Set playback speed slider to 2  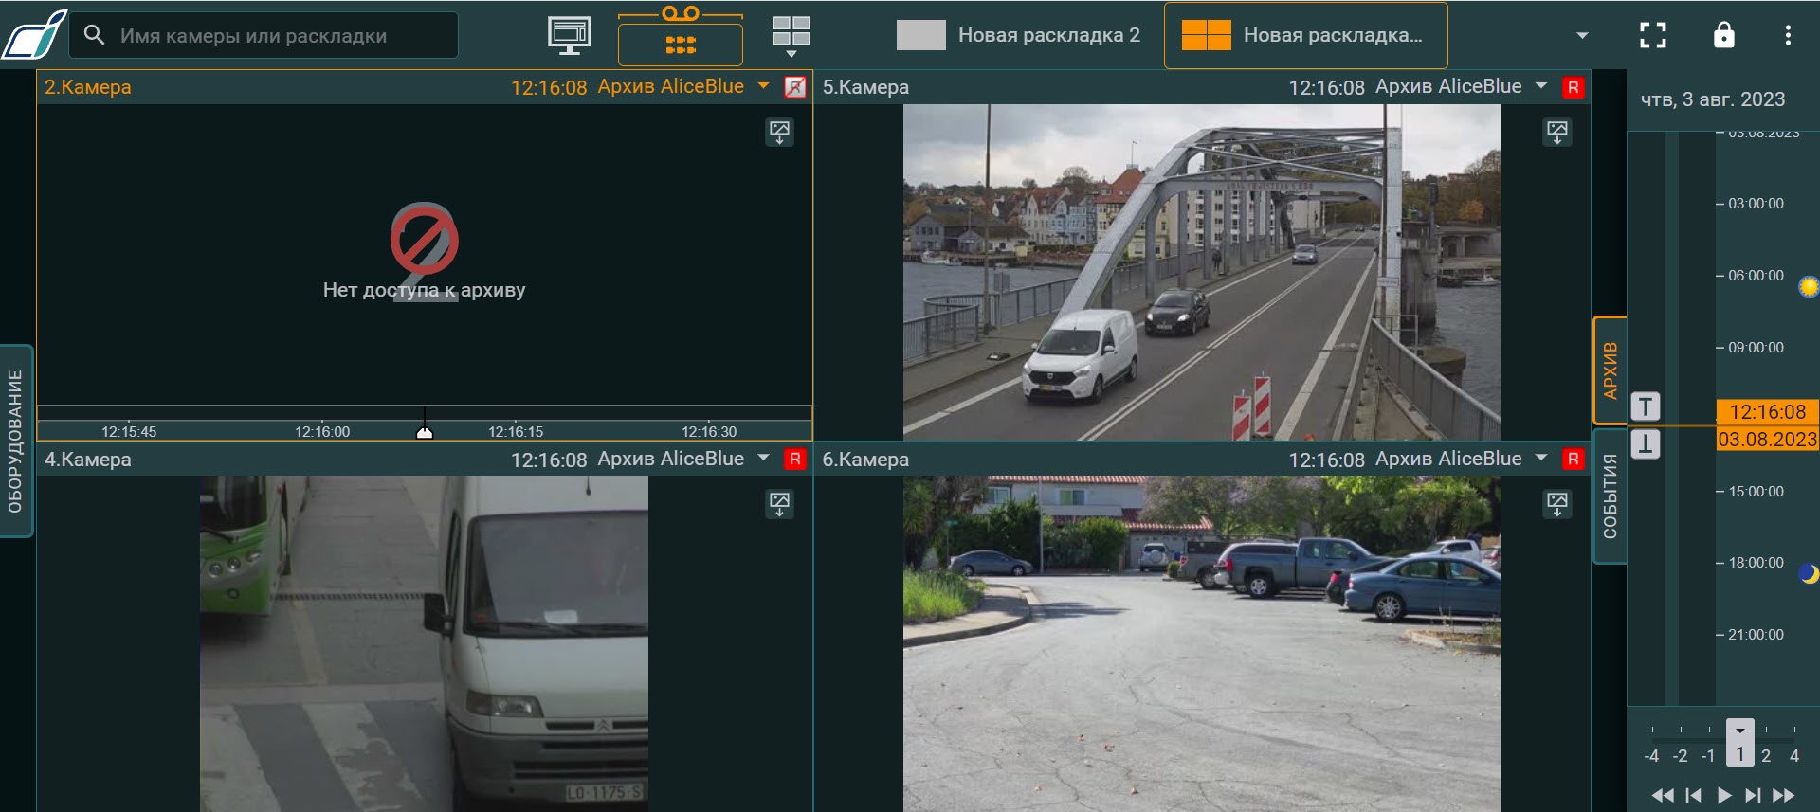point(1765,755)
